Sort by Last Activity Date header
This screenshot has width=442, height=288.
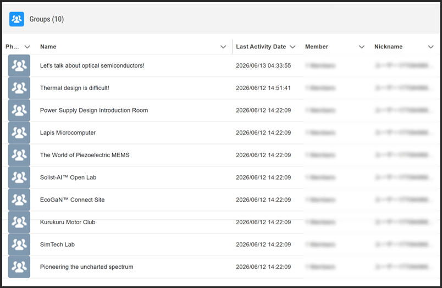(x=261, y=47)
